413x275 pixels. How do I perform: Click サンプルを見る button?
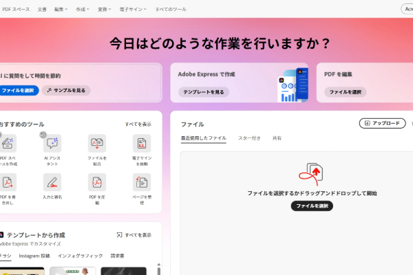pos(66,90)
